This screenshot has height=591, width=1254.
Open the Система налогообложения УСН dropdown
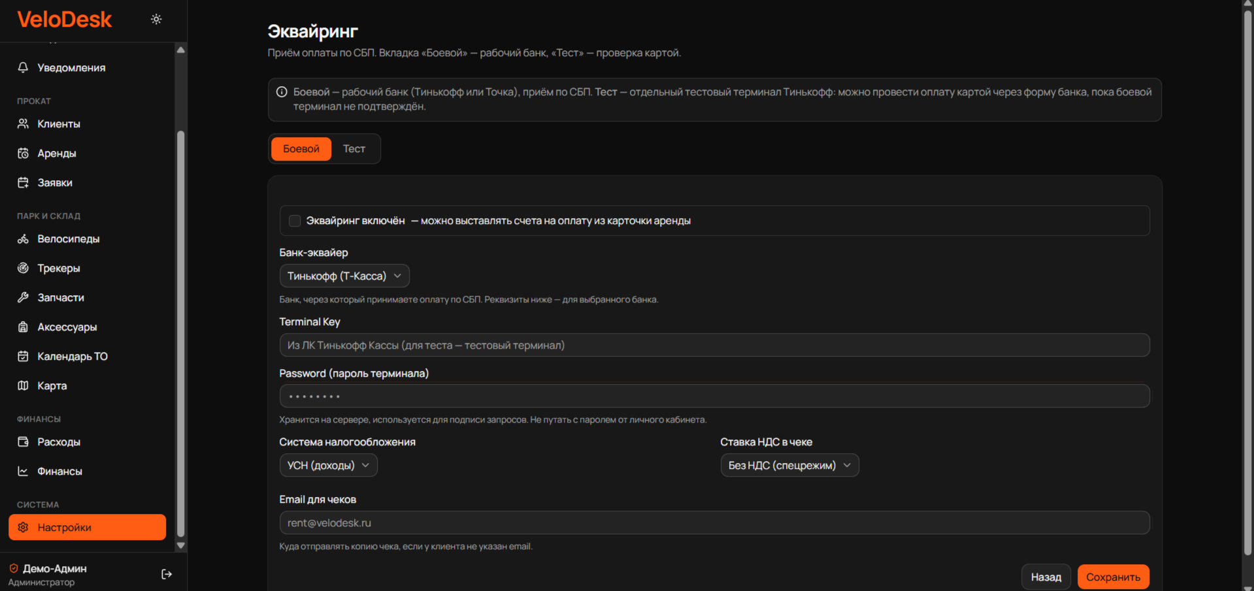(329, 465)
